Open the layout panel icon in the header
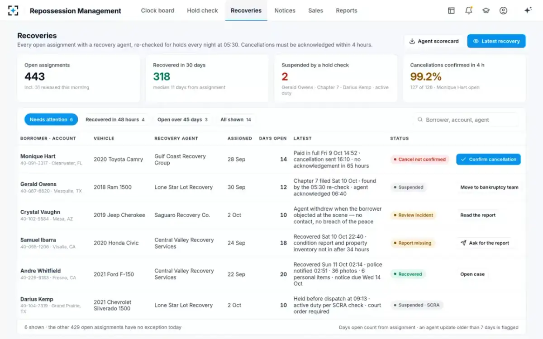The image size is (543, 339). click(451, 10)
